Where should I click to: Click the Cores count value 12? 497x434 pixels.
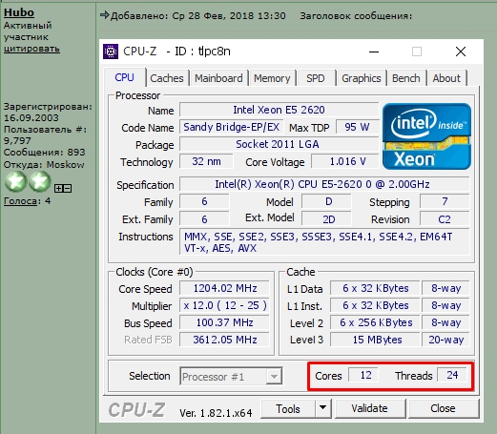coord(364,375)
